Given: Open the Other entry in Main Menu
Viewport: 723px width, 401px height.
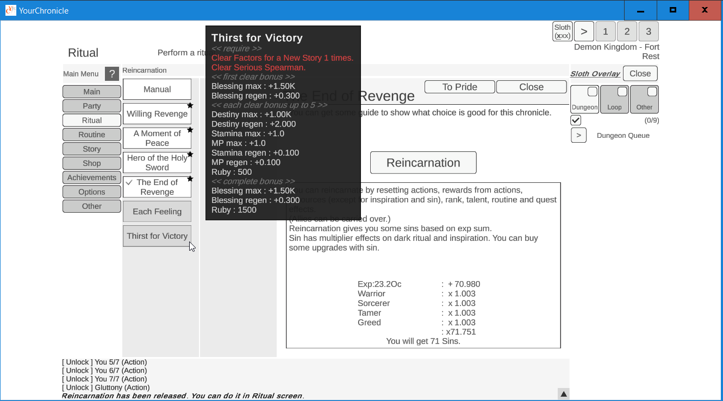Looking at the screenshot, I should 92,206.
